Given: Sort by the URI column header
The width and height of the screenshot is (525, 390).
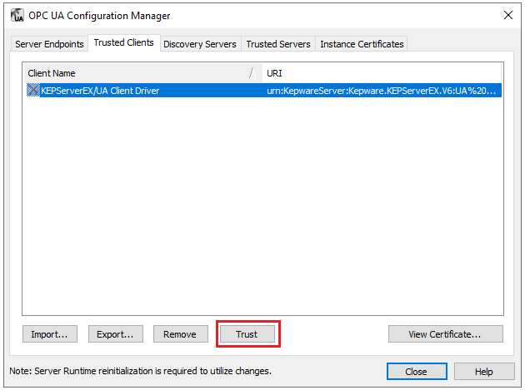Looking at the screenshot, I should coord(382,73).
